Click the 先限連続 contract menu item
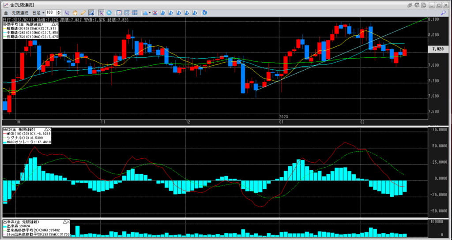Viewport: 452px width, 240px height. pos(20,12)
